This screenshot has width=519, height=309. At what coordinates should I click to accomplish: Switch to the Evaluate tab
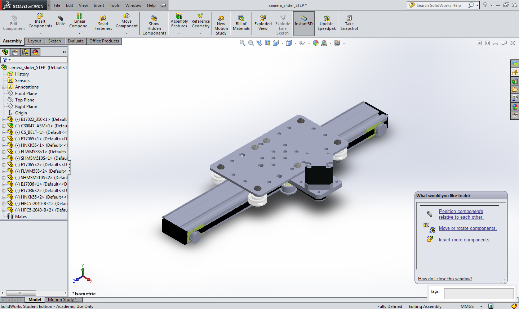coord(76,41)
